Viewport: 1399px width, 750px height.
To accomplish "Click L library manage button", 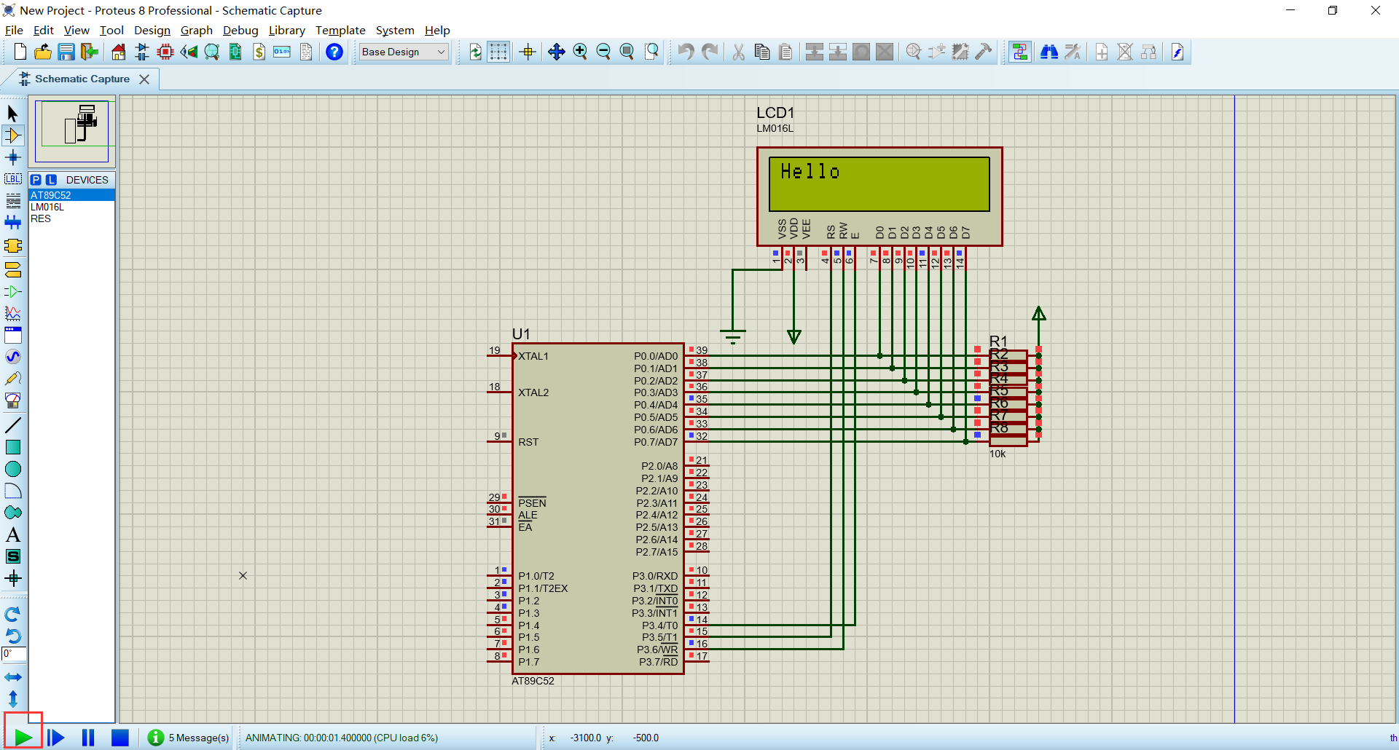I will pyautogui.click(x=51, y=180).
